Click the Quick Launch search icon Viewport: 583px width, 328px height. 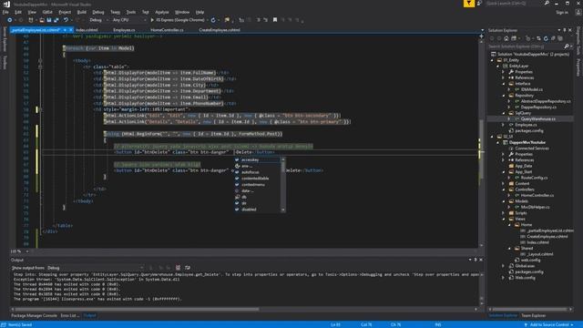(x=547, y=4)
